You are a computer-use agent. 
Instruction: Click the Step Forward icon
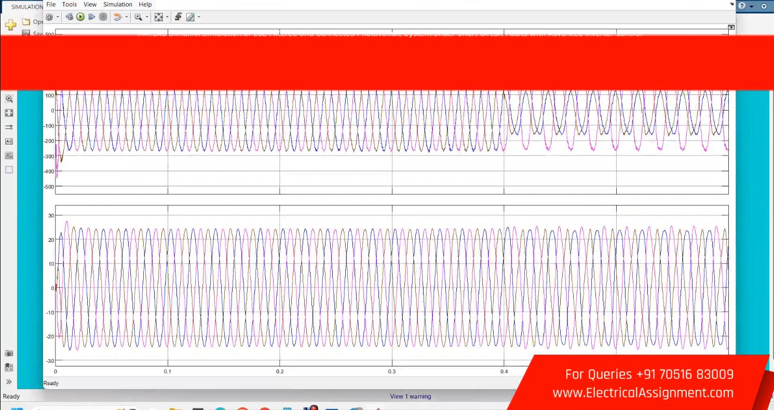click(92, 17)
